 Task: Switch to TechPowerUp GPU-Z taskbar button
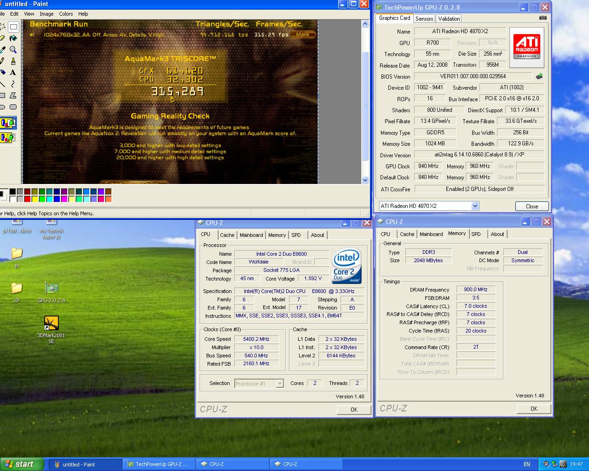159,464
